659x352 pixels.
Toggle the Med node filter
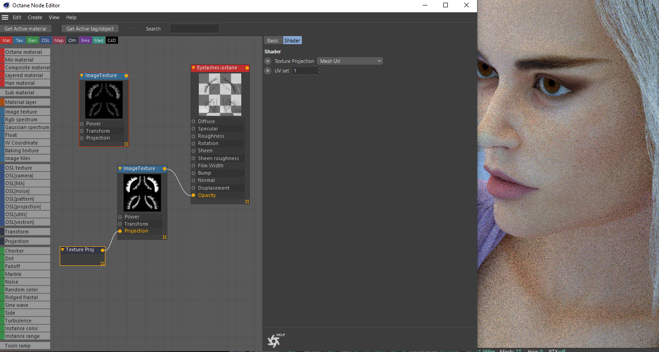pyautogui.click(x=99, y=41)
